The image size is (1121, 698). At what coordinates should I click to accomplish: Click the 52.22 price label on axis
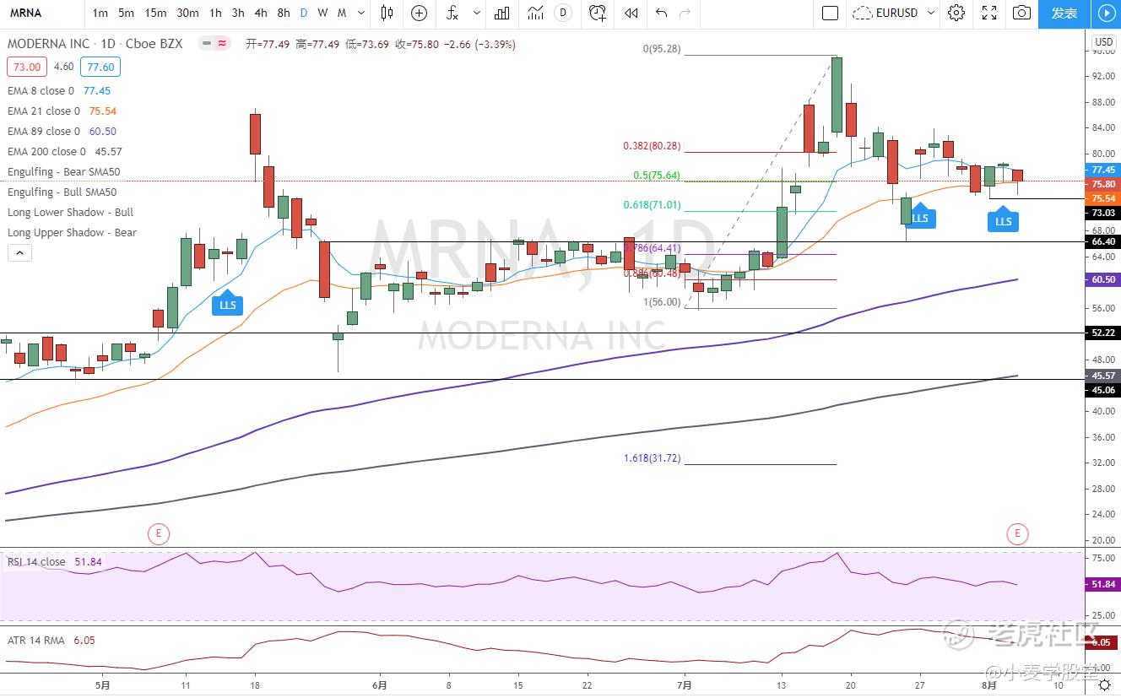pyautogui.click(x=1104, y=333)
